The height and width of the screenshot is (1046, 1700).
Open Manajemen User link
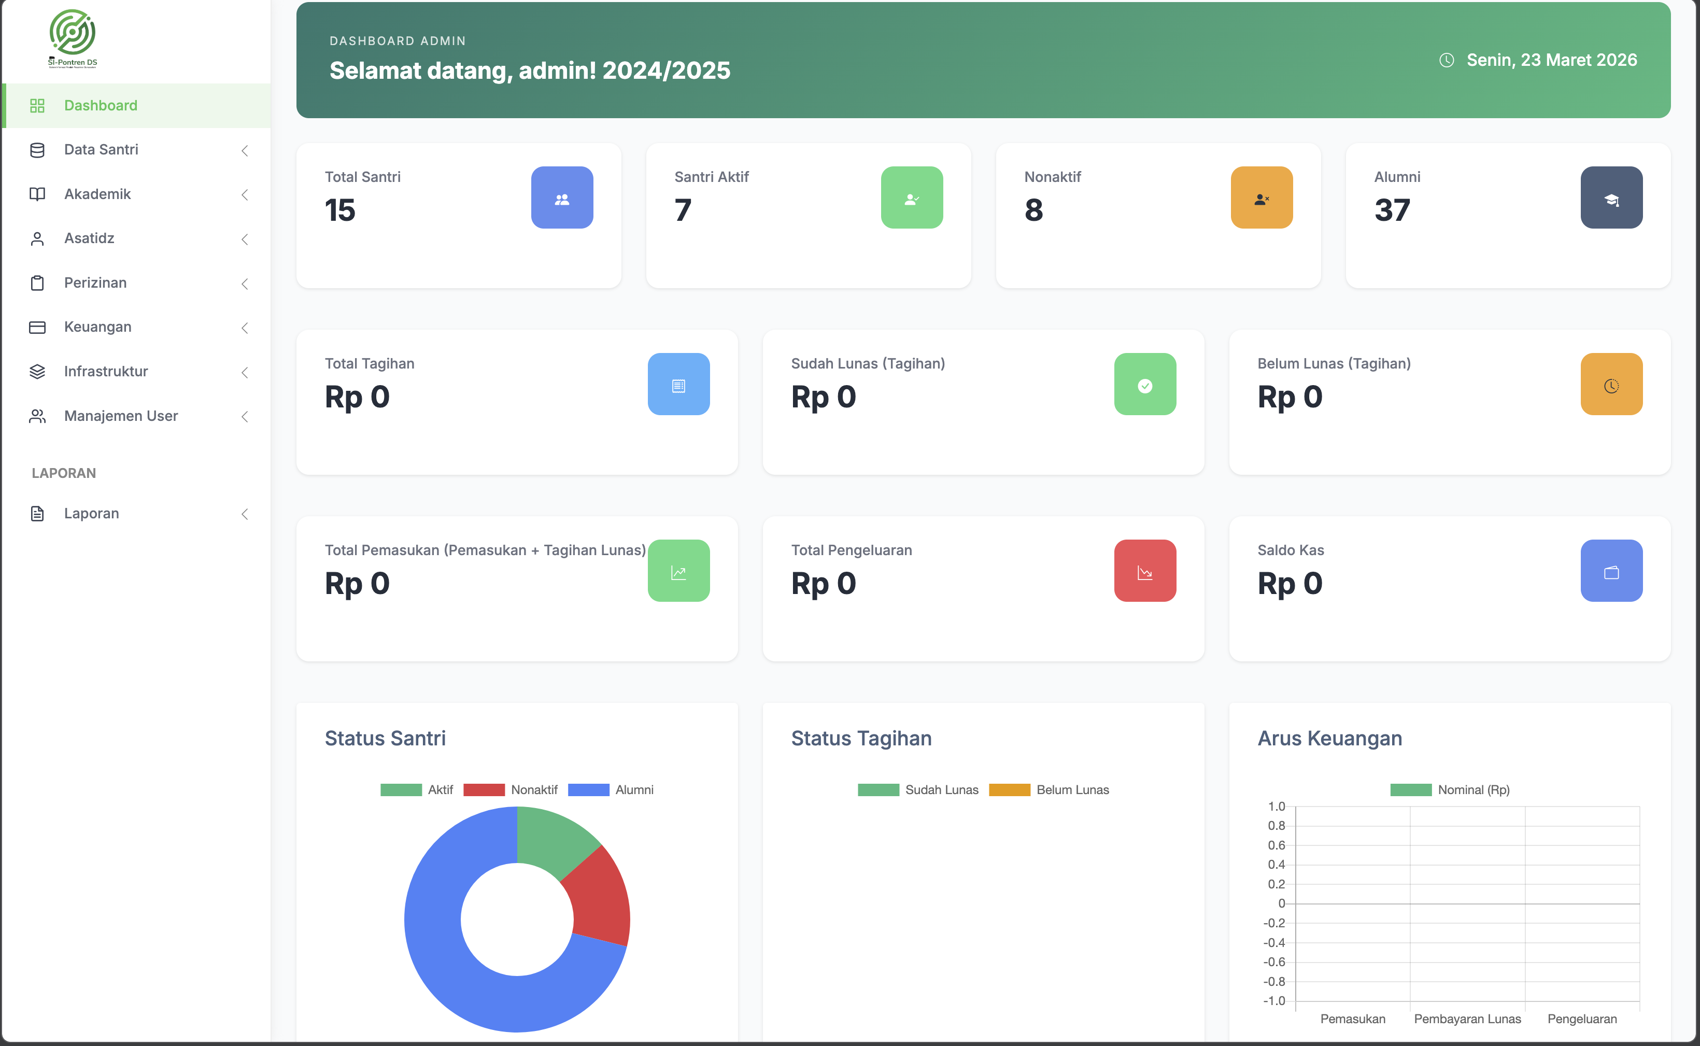click(121, 416)
